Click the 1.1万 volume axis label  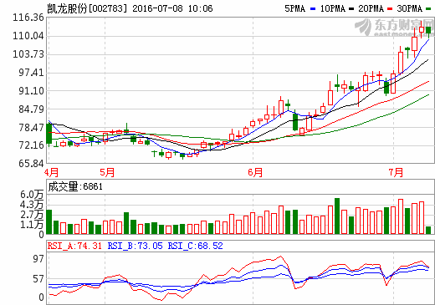click(32, 225)
